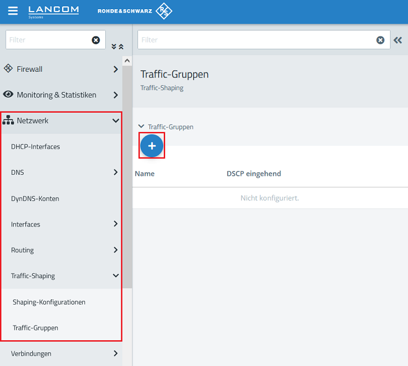Sort by the Name column header
Image resolution: width=408 pixels, height=366 pixels.
pos(144,174)
